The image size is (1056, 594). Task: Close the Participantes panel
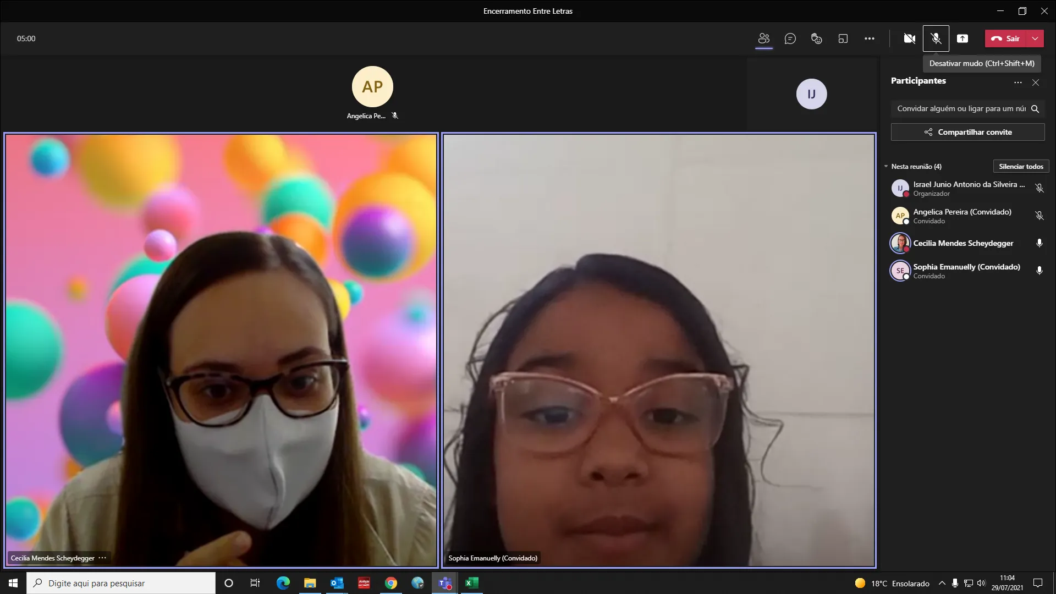pos(1036,82)
